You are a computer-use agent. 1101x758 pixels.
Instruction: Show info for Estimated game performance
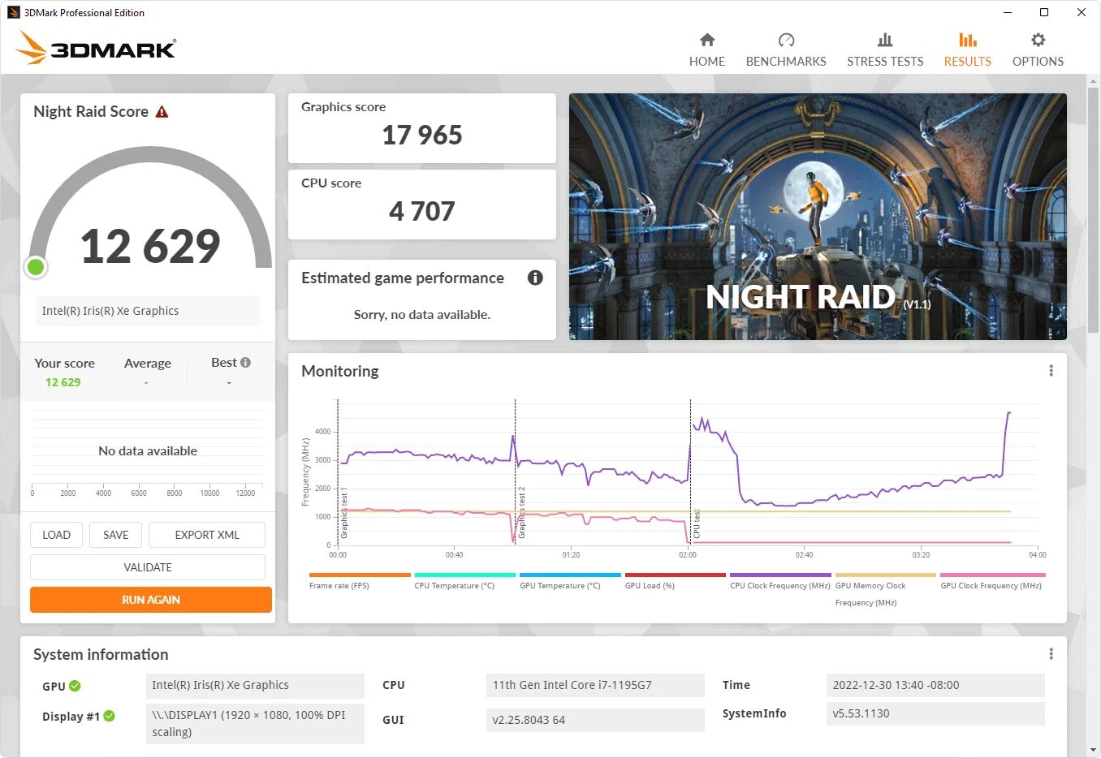point(535,278)
